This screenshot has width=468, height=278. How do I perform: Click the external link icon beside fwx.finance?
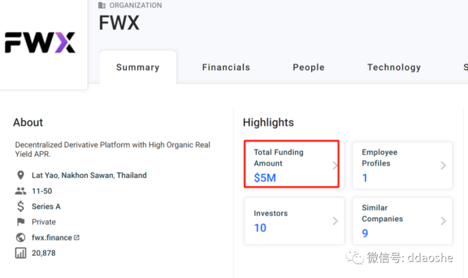[77, 238]
